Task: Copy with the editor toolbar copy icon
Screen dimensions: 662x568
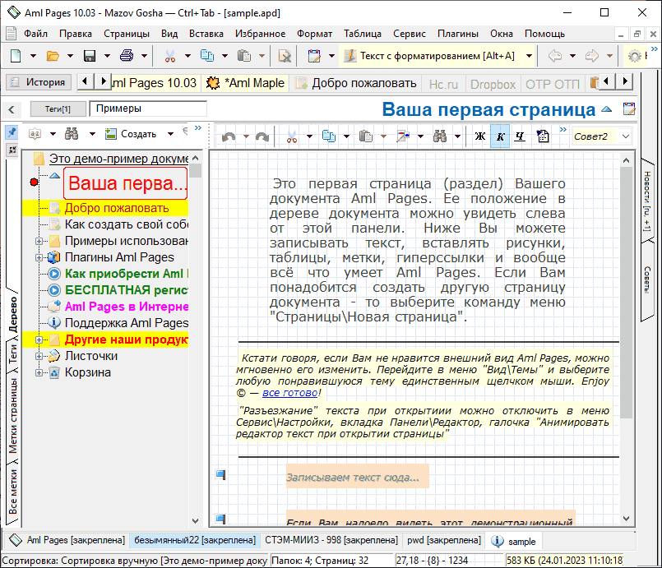Action: (x=328, y=136)
